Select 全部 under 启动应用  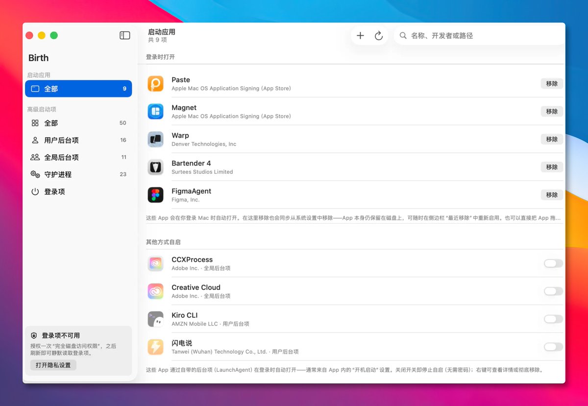pyautogui.click(x=78, y=89)
